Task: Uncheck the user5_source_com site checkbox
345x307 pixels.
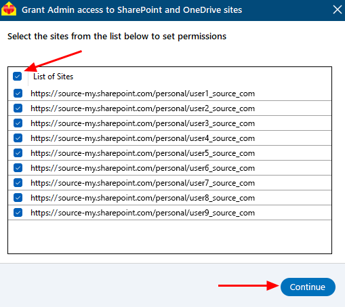Action: (18, 153)
